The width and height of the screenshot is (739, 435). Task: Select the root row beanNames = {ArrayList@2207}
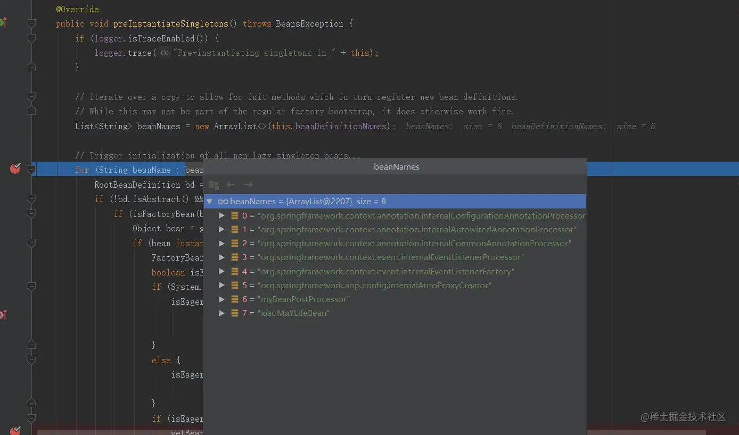click(395, 202)
